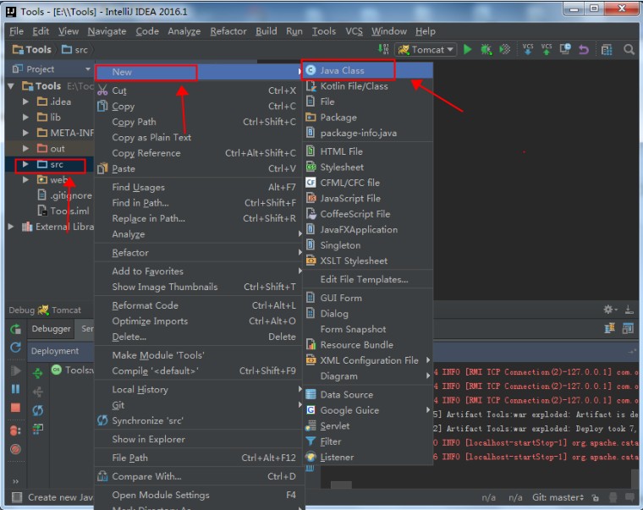Image resolution: width=643 pixels, height=510 pixels.
Task: Open the File menu
Action: [x=16, y=31]
